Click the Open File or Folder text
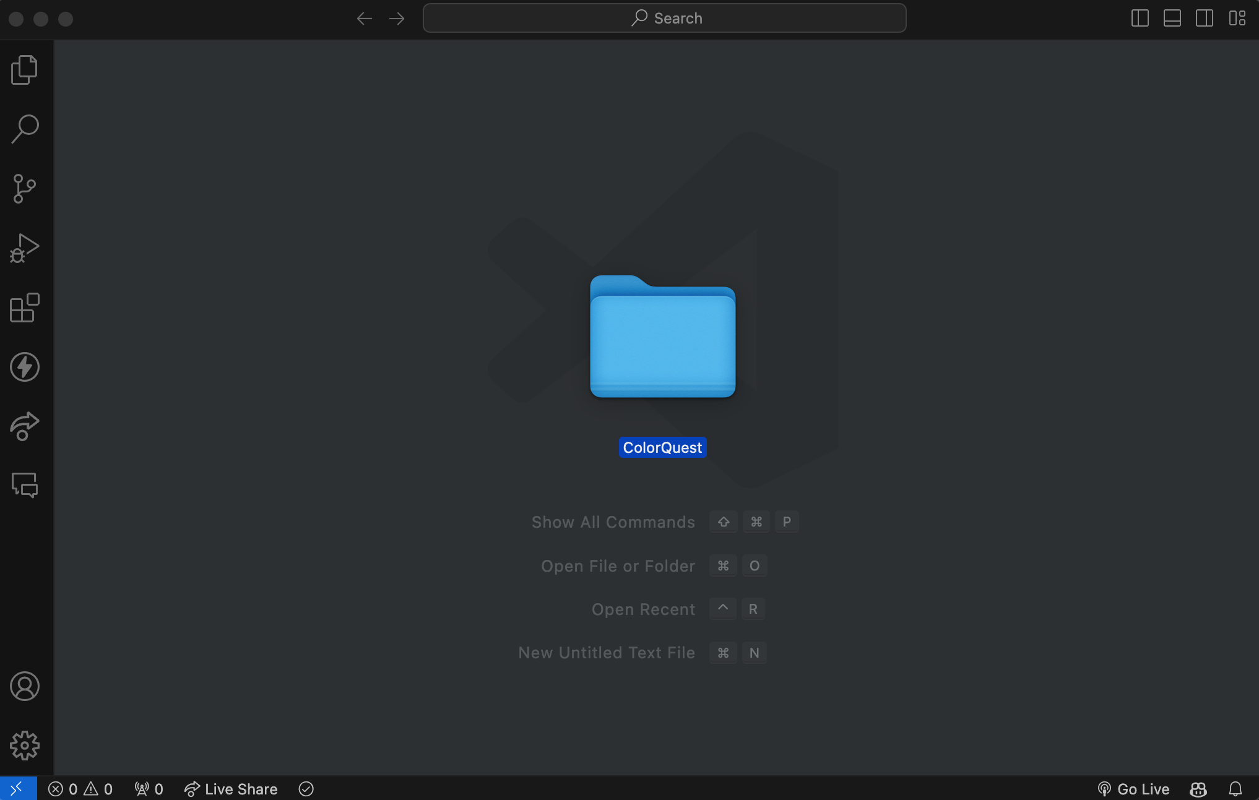 click(x=618, y=566)
